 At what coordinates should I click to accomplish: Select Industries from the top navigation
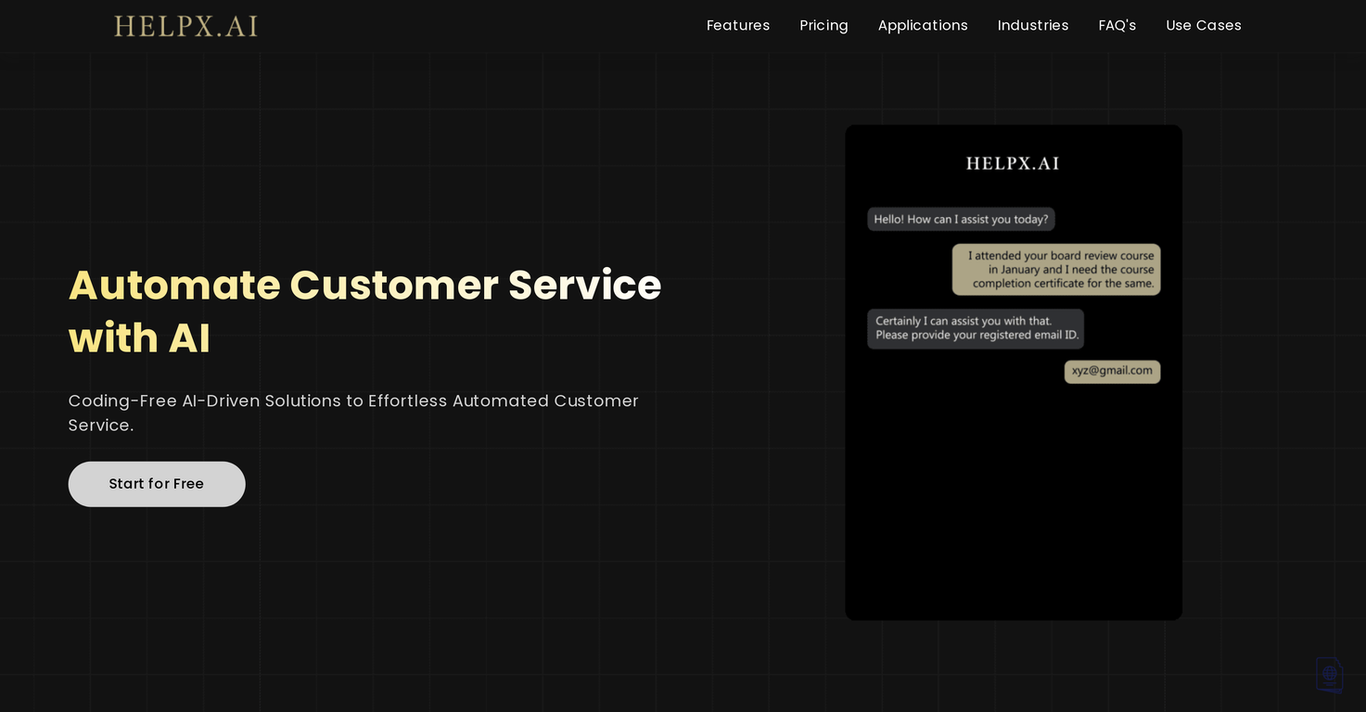1032,25
